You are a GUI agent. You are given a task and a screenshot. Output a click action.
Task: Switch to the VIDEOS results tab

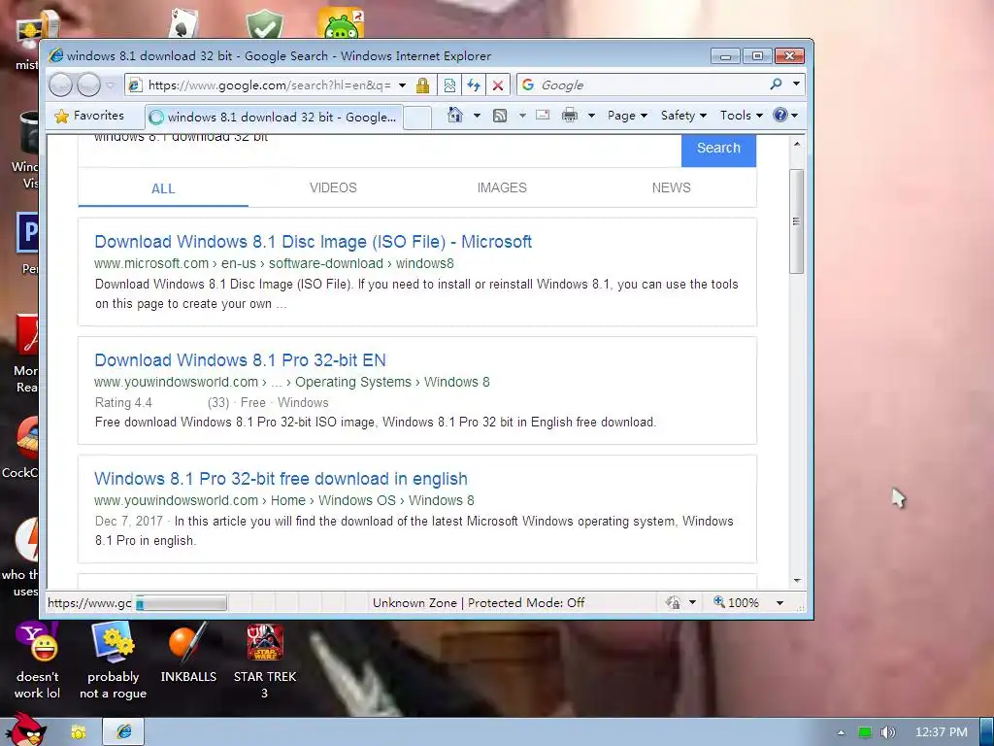coord(333,187)
